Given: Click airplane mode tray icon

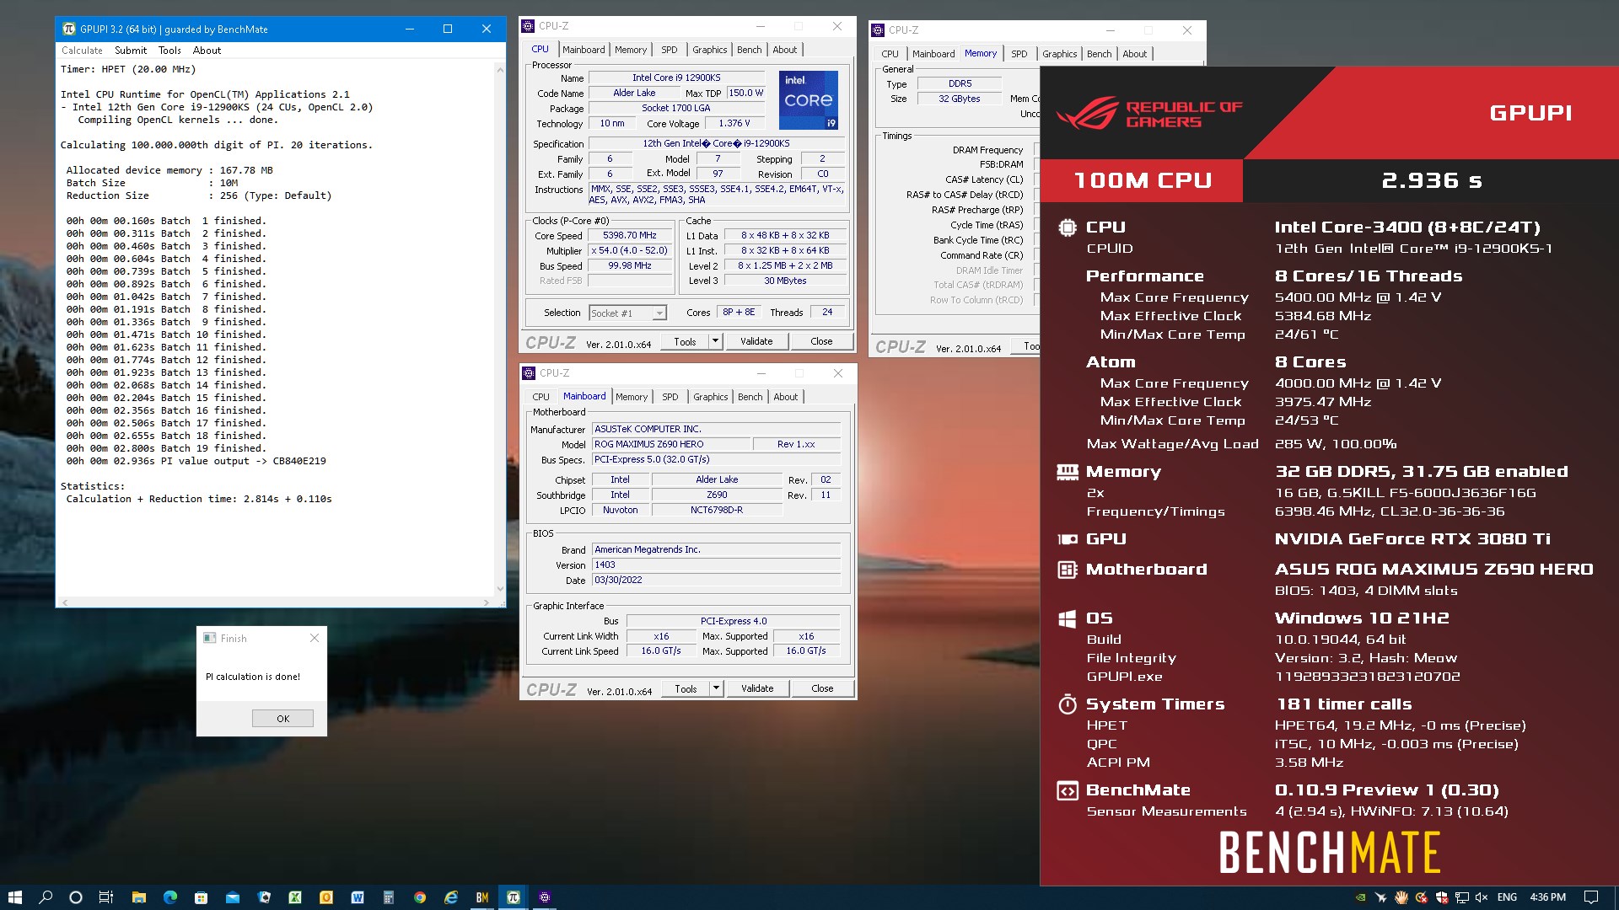Looking at the screenshot, I should pyautogui.click(x=1380, y=897).
